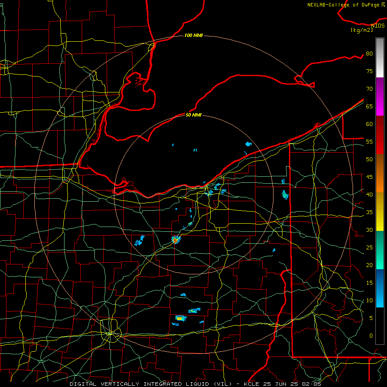Click the 50 NMI range ring label
This screenshot has width=387, height=387.
coord(193,115)
